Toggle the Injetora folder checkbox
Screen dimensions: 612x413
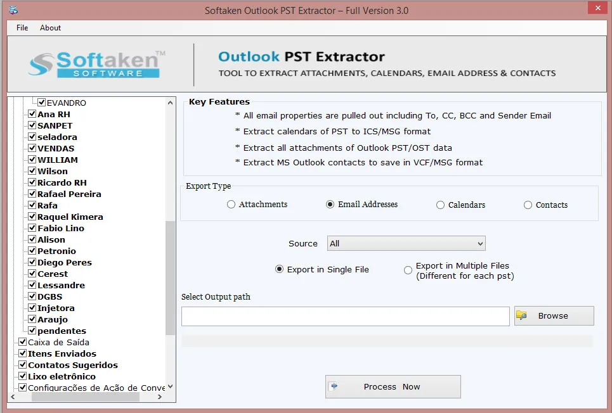coord(32,307)
